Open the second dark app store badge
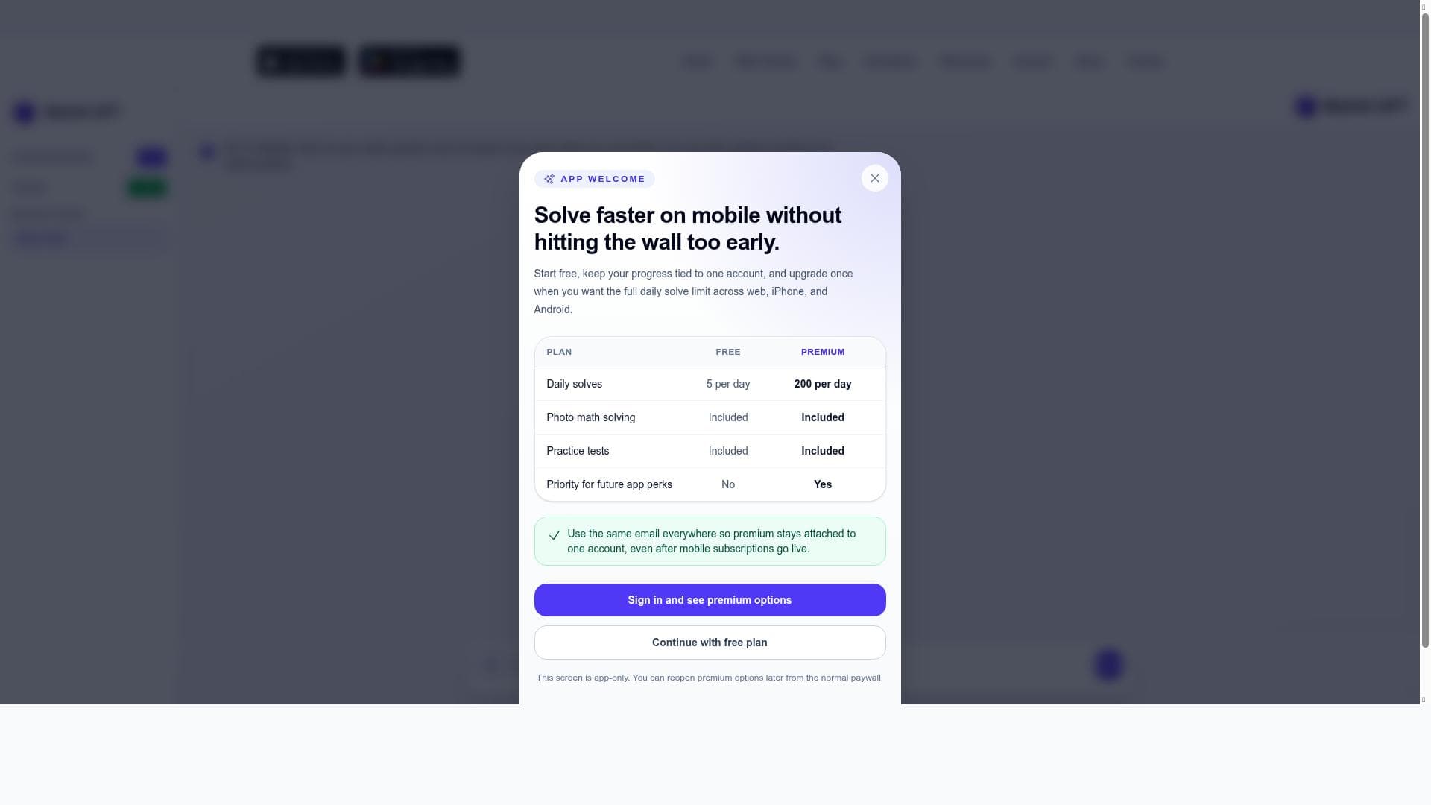 pos(409,61)
